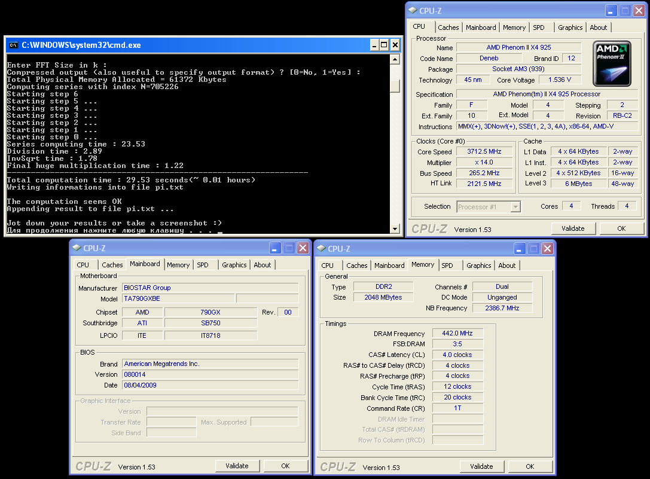Close the CPU-Z Mainboard window
The image size is (650, 479).
click(303, 248)
